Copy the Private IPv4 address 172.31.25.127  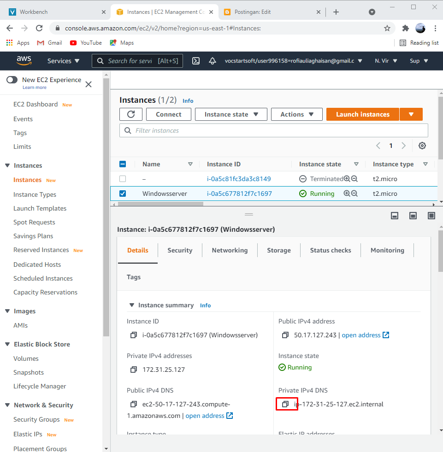(x=134, y=370)
